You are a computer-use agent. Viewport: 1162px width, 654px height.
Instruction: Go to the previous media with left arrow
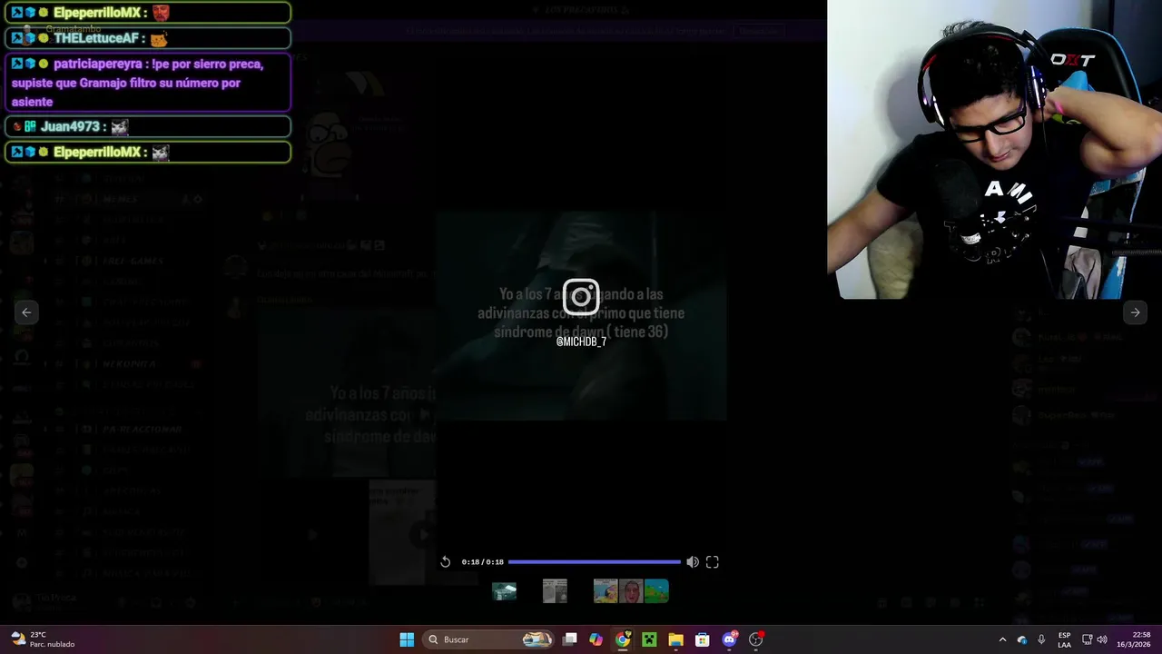tap(26, 312)
